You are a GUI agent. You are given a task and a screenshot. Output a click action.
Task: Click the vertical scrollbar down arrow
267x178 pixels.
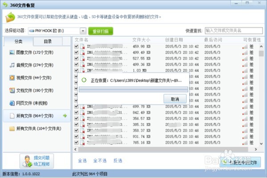pyautogui.click(x=261, y=144)
